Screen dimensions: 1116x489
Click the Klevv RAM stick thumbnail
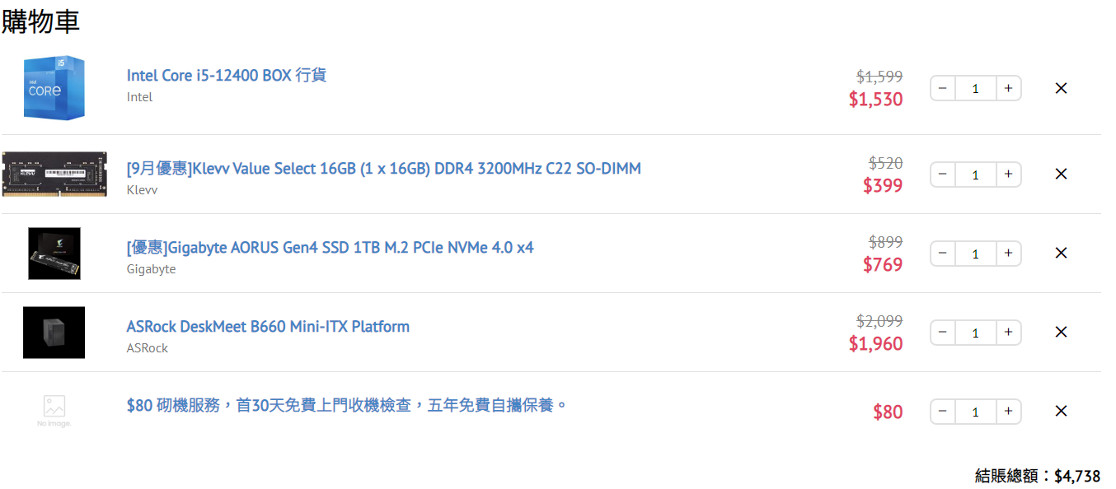[54, 174]
